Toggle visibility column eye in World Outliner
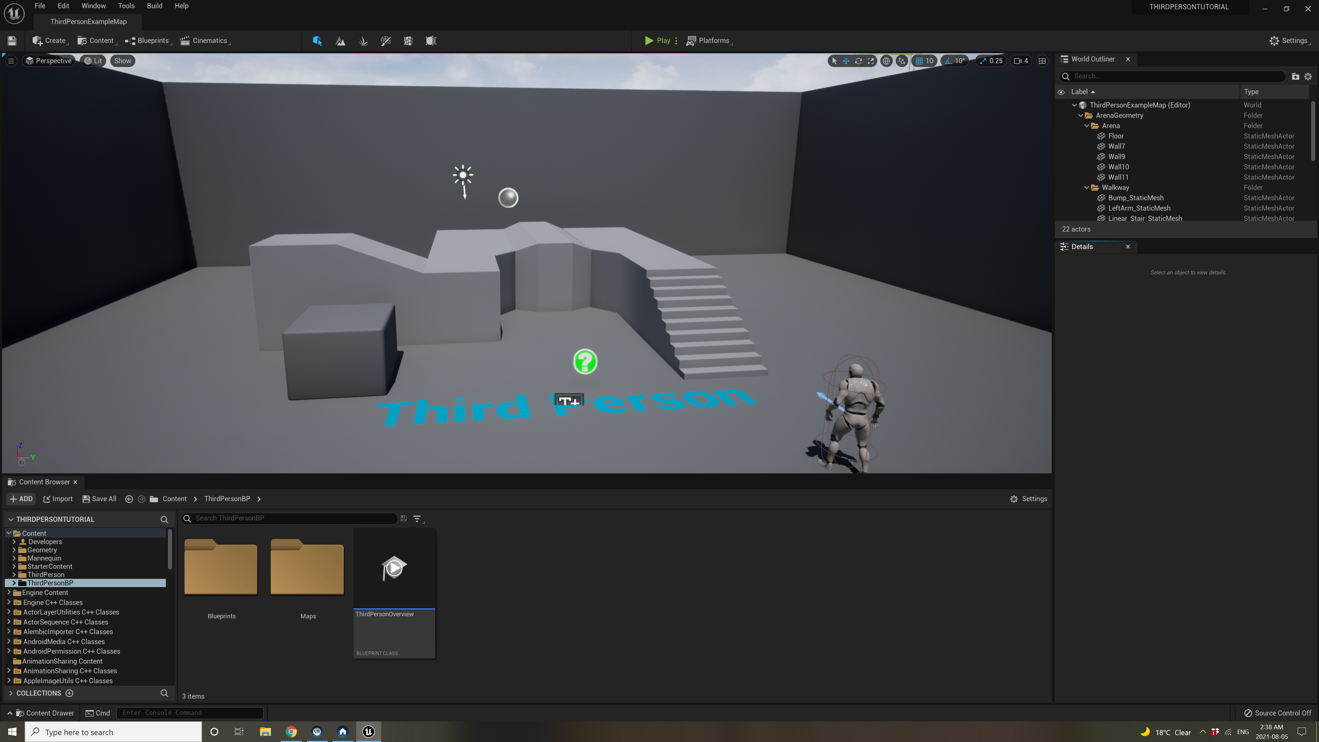 (x=1061, y=92)
